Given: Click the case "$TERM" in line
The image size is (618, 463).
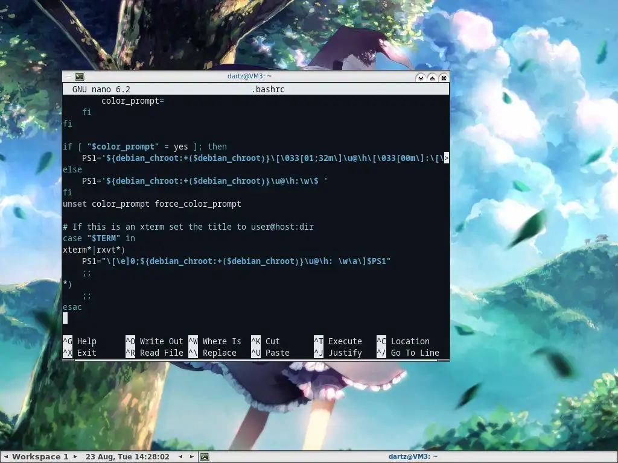Looking at the screenshot, I should point(99,238).
